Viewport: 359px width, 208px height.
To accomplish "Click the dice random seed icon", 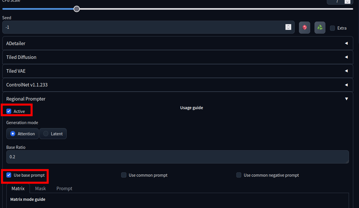I will 304,28.
